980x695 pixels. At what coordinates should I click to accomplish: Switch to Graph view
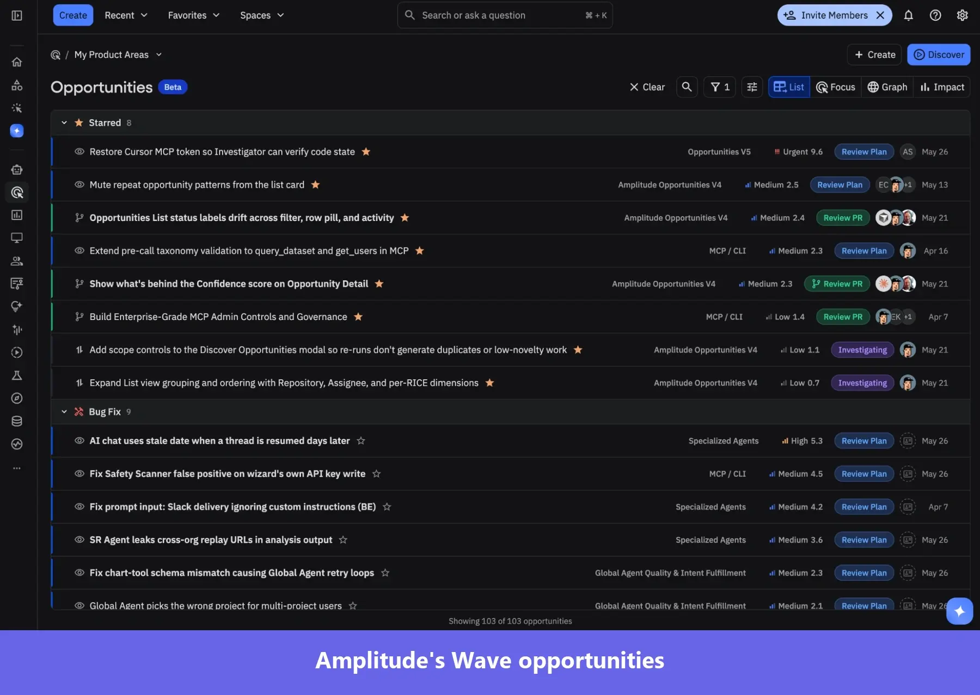(x=887, y=87)
